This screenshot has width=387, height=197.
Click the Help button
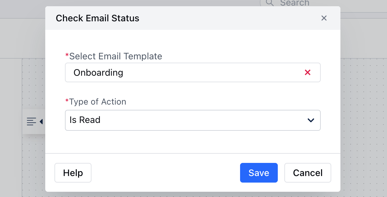click(x=73, y=173)
